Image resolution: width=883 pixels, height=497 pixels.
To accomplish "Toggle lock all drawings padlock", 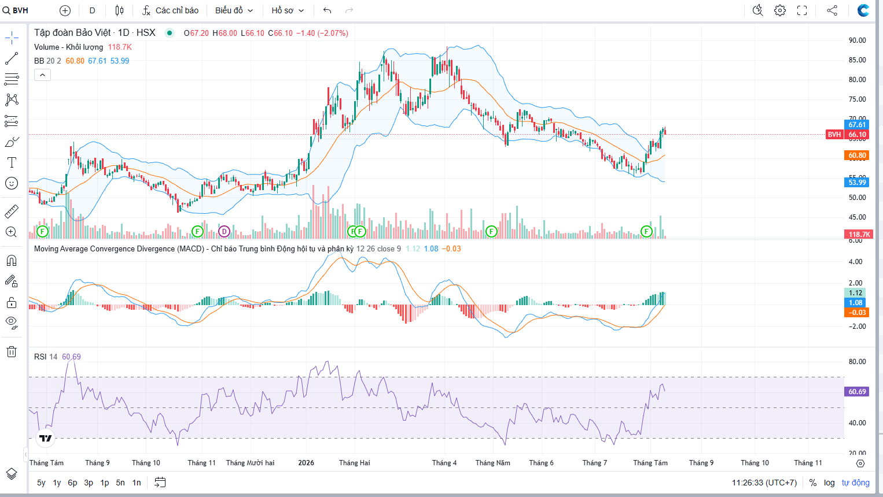I will coord(12,302).
